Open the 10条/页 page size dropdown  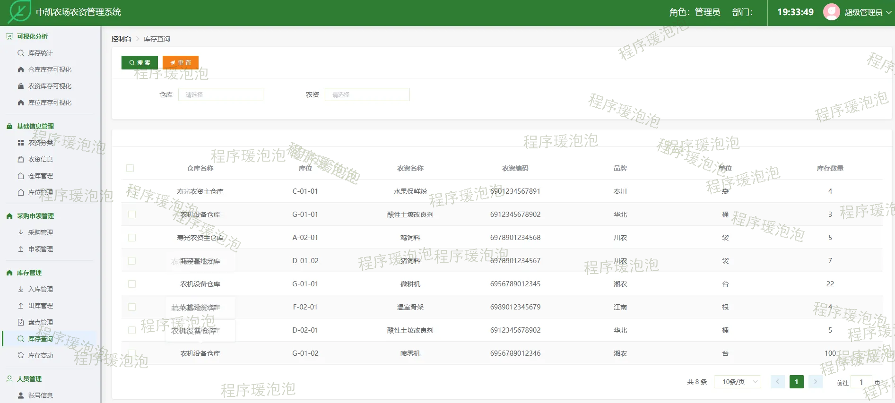click(x=738, y=382)
